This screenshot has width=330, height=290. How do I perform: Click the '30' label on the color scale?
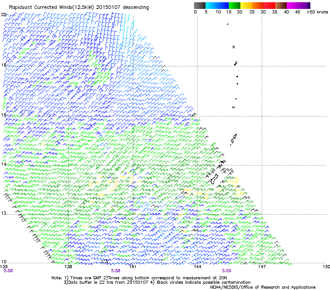(263, 12)
